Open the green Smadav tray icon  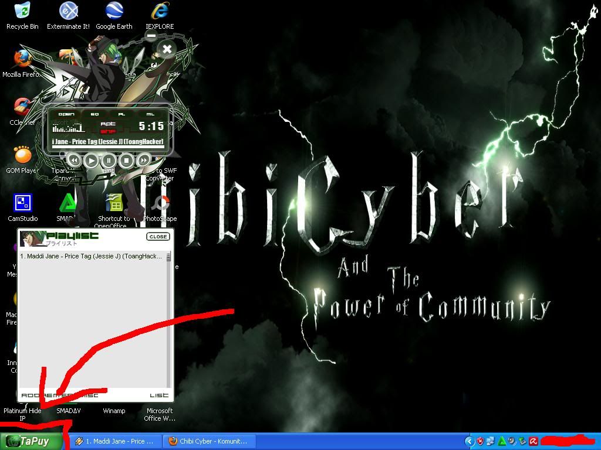[x=501, y=441]
